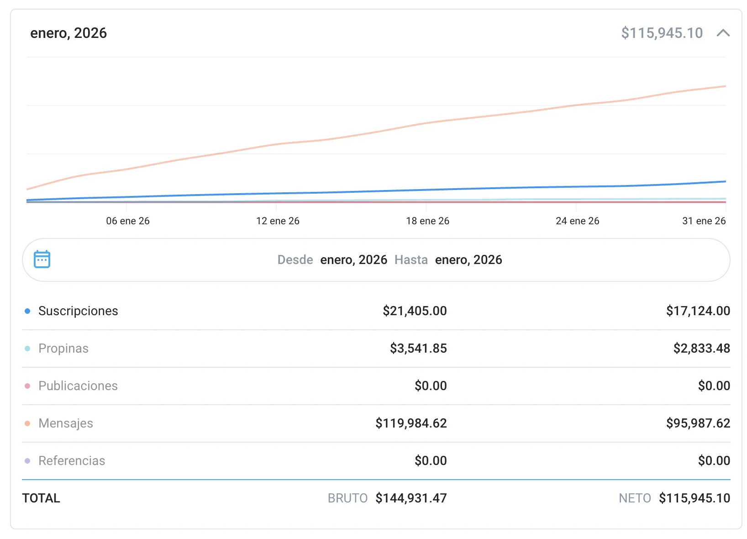Toggle the Referencias series purple dot
747x539 pixels.
pyautogui.click(x=27, y=461)
